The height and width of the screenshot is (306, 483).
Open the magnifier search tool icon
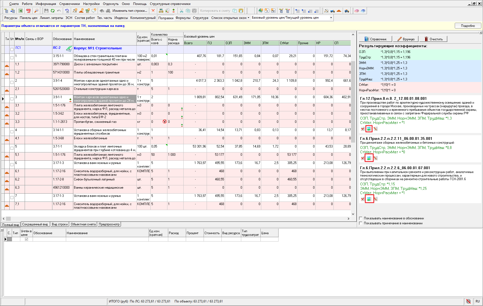(x=36, y=11)
